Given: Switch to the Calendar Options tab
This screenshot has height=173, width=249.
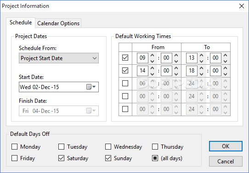Looking at the screenshot, I should [58, 23].
